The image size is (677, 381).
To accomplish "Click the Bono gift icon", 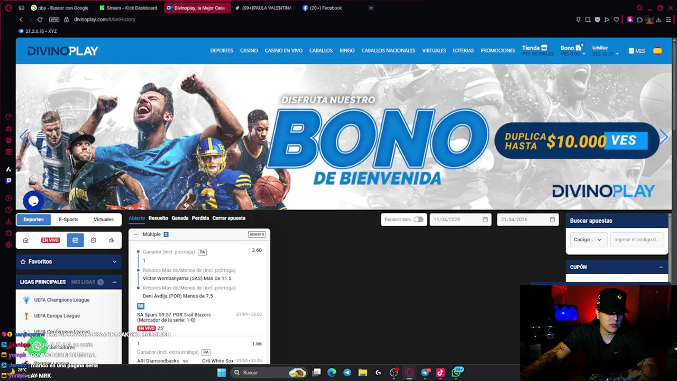I will click(579, 47).
